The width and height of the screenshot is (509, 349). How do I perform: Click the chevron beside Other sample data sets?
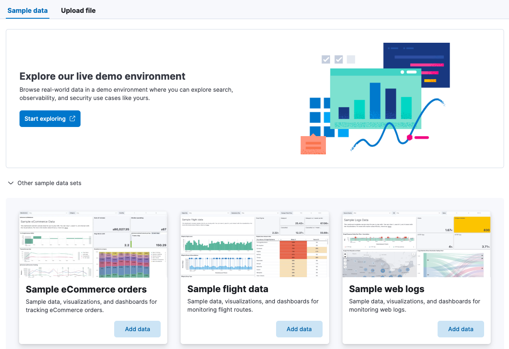point(10,183)
